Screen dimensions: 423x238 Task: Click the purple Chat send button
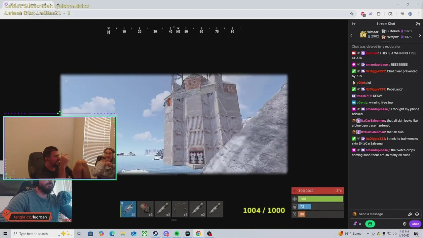[x=415, y=224]
